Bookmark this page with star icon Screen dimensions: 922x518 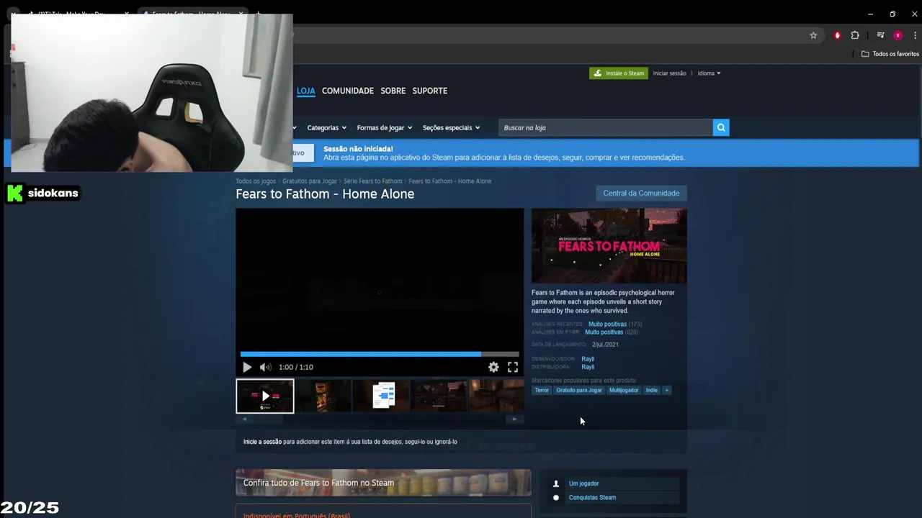pos(813,35)
